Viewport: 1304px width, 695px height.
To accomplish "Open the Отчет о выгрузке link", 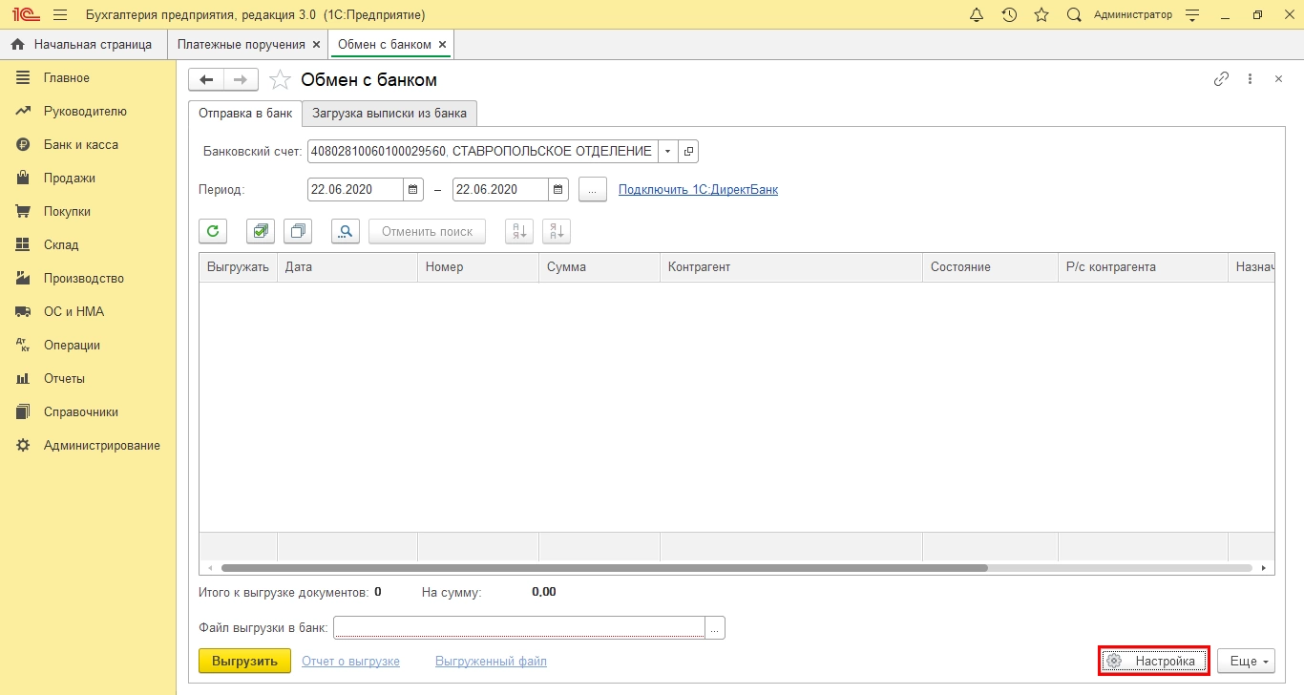I will click(350, 661).
